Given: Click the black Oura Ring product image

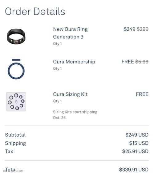Looking at the screenshot, I should click(16, 36).
